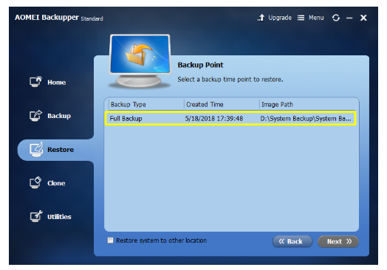387x270 pixels.
Task: Click the Menu hamburger icon
Action: point(301,18)
